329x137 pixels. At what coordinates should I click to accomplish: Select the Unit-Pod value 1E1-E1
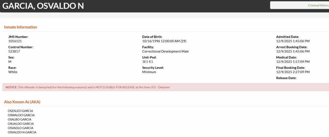pyautogui.click(x=148, y=62)
